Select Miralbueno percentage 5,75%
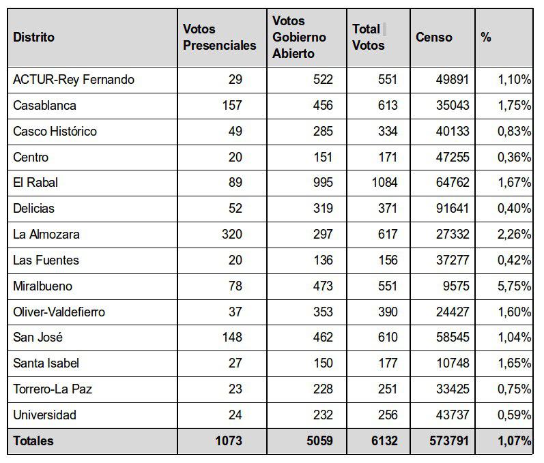544x463 pixels. point(515,286)
